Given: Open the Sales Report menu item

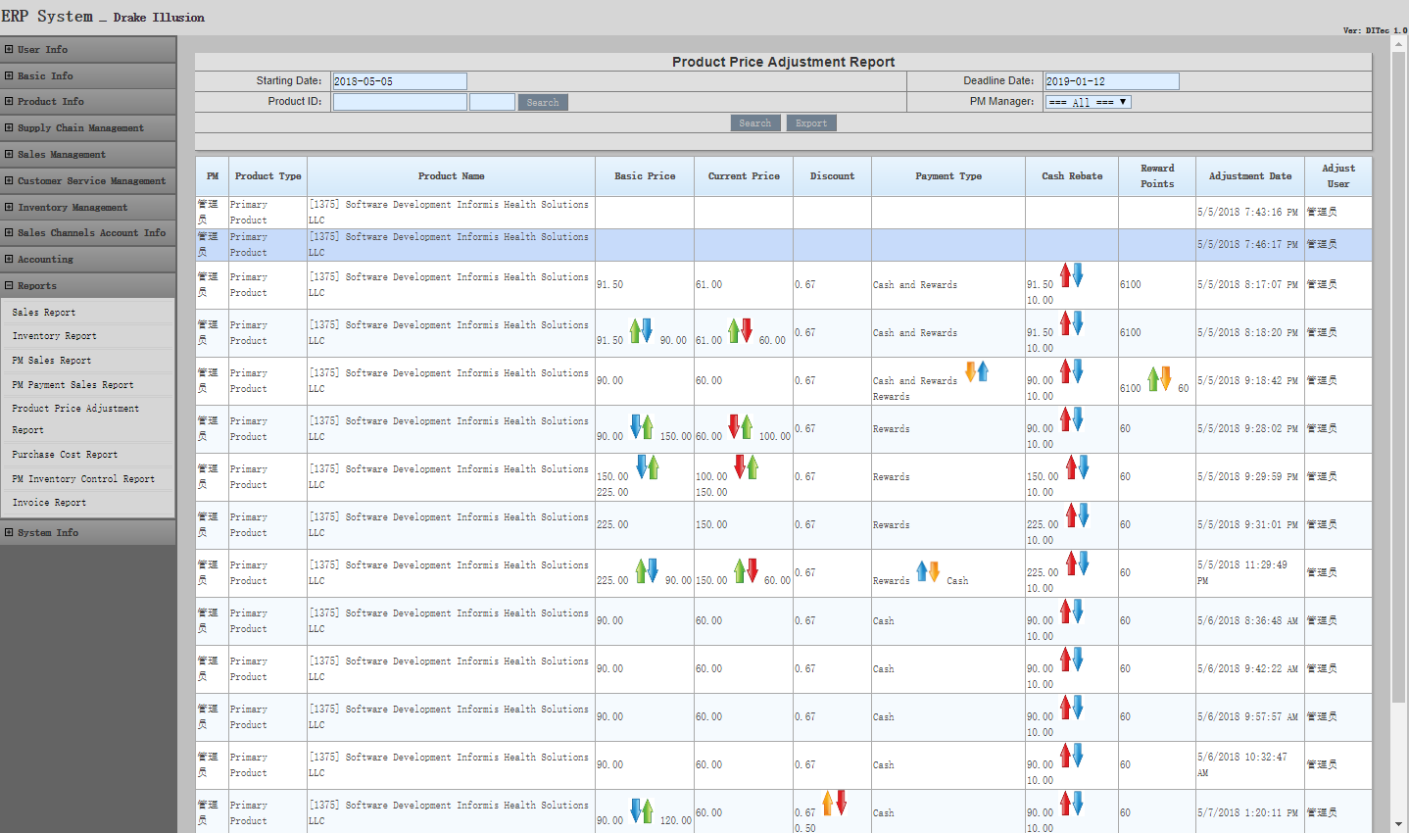Looking at the screenshot, I should point(43,312).
